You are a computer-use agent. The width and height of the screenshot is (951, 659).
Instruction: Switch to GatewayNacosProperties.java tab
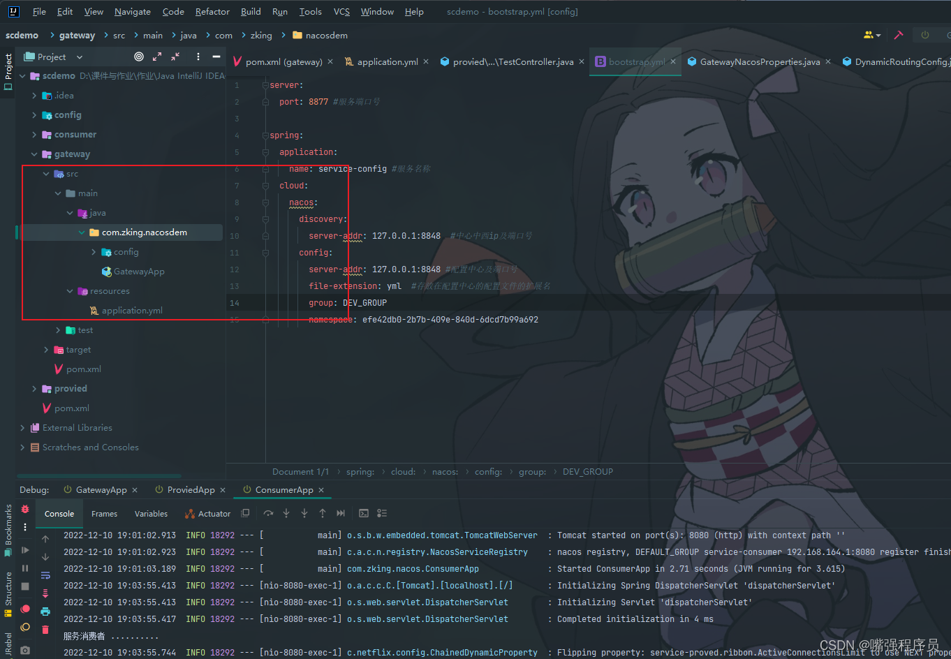tap(760, 61)
